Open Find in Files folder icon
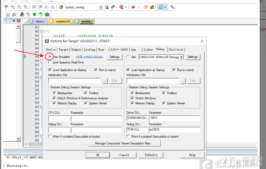Viewport: 266px width, 169px height. pyautogui.click(x=61, y=7)
